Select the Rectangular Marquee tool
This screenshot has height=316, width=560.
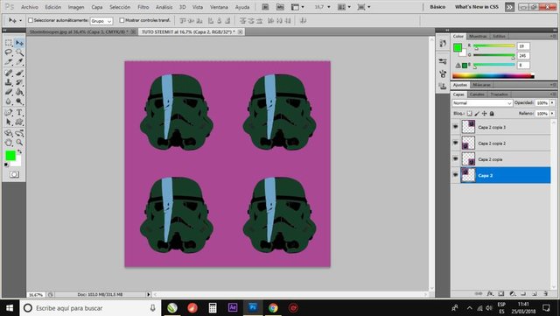9,43
